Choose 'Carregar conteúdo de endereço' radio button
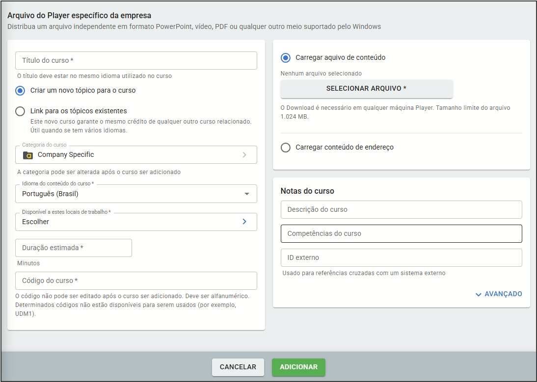 pyautogui.click(x=286, y=148)
